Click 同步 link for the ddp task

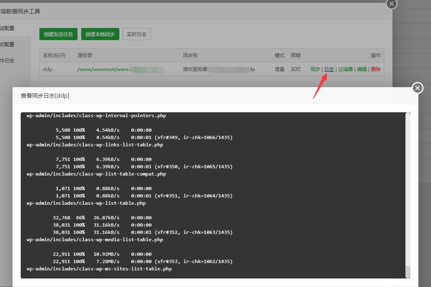tap(315, 69)
